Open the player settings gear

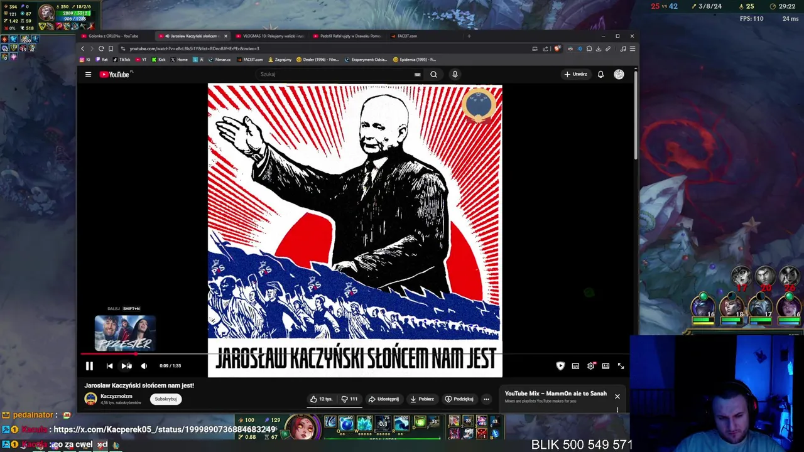(x=590, y=366)
